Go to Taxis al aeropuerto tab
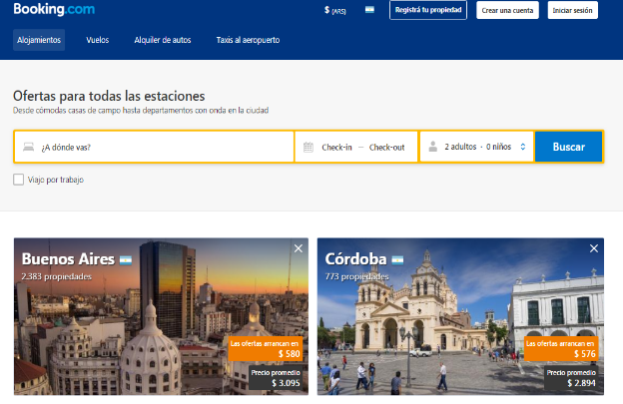Viewport: 623px width, 404px height. [x=248, y=40]
